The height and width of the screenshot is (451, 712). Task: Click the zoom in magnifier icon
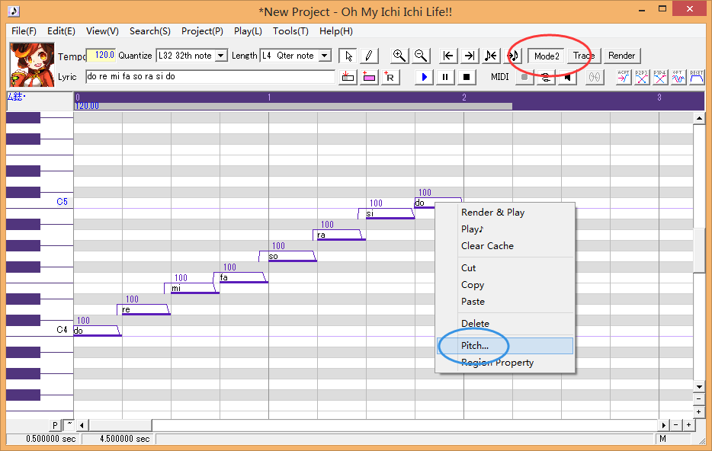pos(399,56)
